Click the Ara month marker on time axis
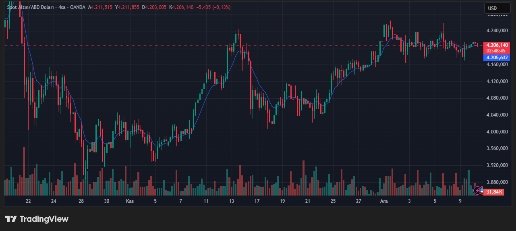 (x=384, y=201)
